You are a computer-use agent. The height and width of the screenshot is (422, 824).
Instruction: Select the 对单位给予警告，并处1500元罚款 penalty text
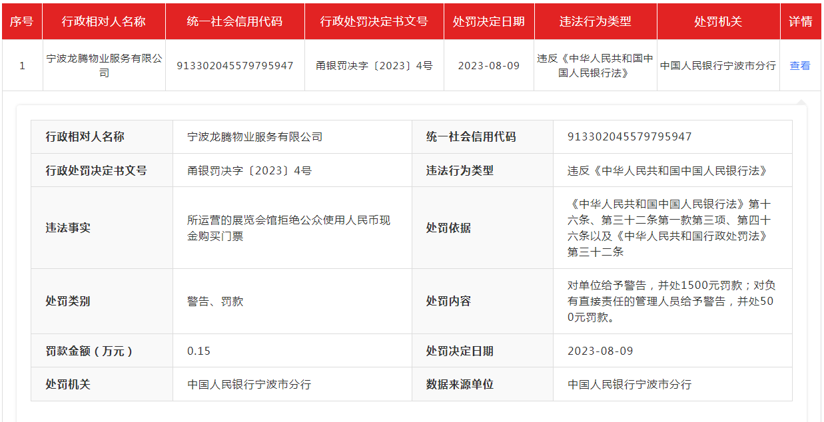671,302
